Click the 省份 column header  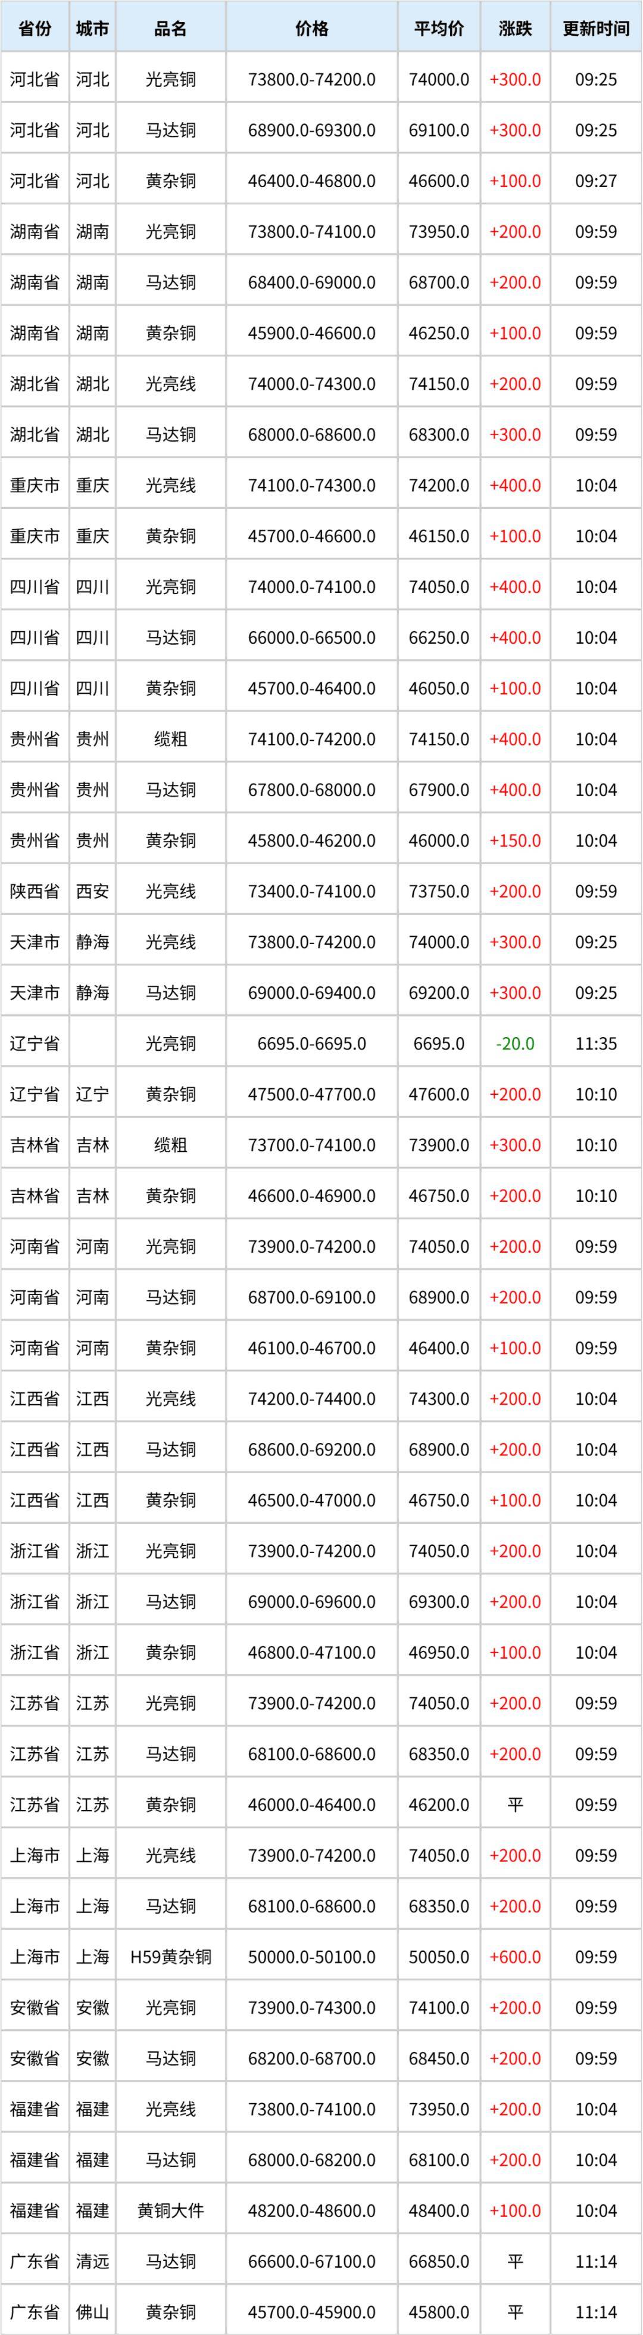pyautogui.click(x=35, y=28)
